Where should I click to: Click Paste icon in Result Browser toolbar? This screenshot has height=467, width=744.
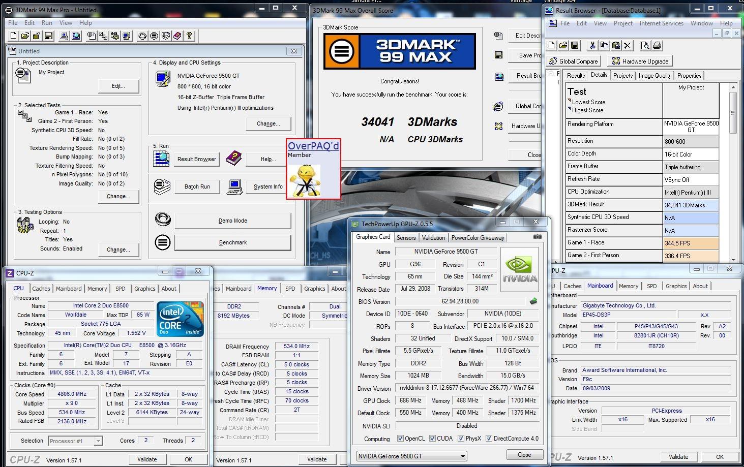pos(616,45)
